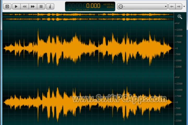The height and width of the screenshot is (125, 188).
Task: Click the lower channel -22500 scale label
Action: pos(178,121)
